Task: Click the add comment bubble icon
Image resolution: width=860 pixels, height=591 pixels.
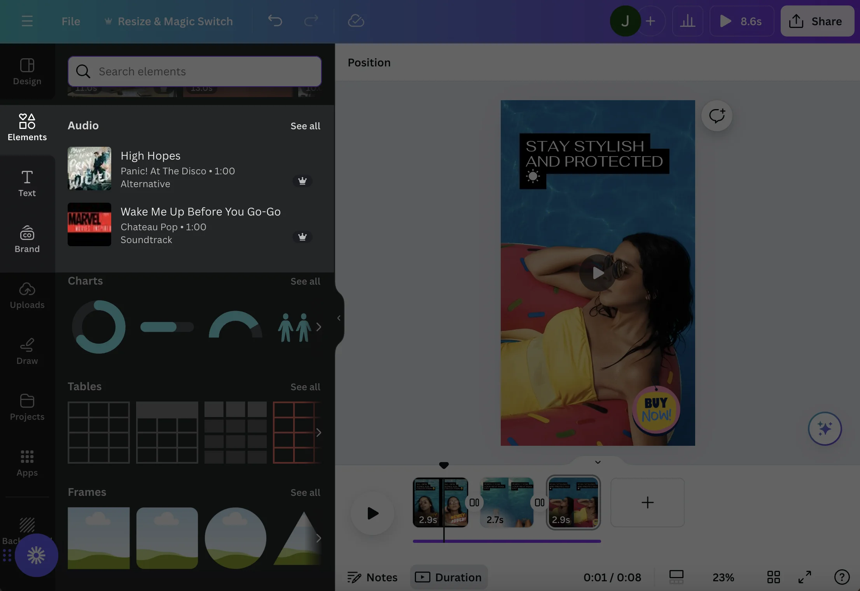Action: point(717,116)
